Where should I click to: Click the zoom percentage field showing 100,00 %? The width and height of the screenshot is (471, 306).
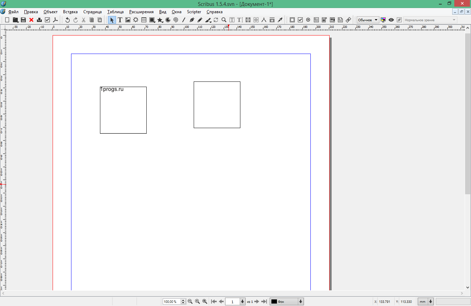[172, 301]
